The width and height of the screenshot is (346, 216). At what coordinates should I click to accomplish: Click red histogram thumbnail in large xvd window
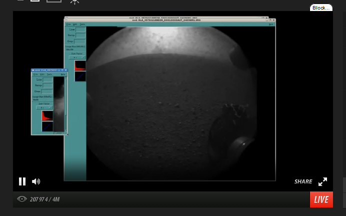pyautogui.click(x=80, y=65)
